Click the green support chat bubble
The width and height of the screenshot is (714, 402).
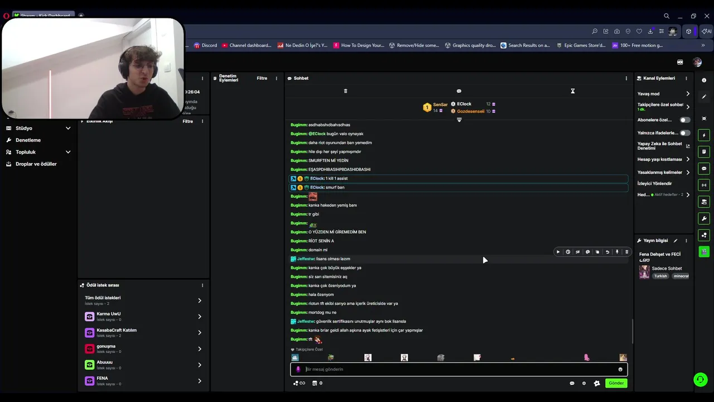click(700, 380)
